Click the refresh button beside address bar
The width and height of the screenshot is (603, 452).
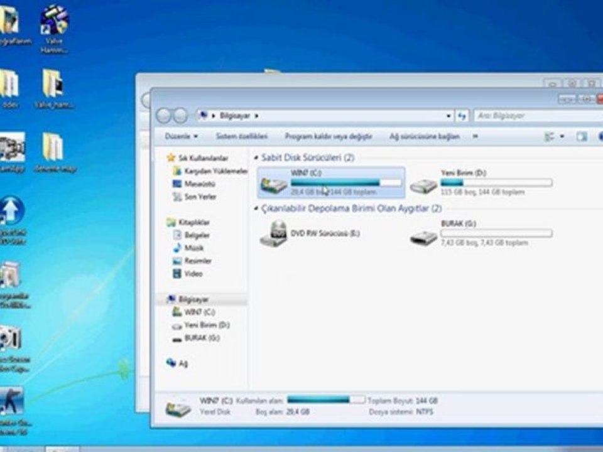[x=462, y=116]
